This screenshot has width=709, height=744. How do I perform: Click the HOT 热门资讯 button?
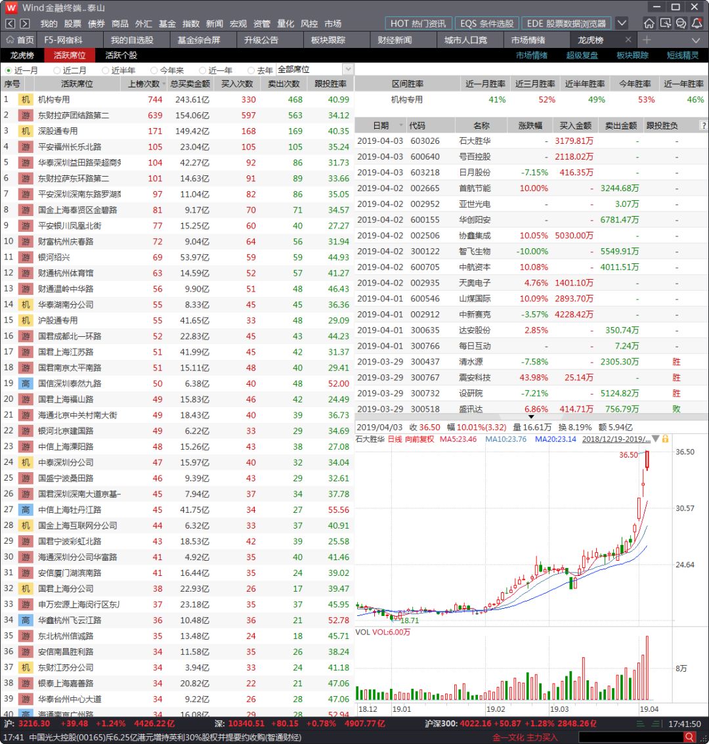[x=418, y=23]
